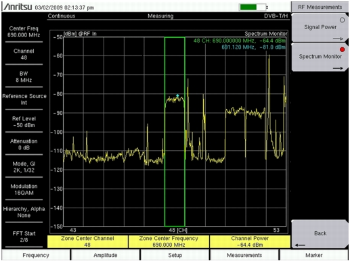This screenshot has height=261, width=350.
Task: Open the Setup menu
Action: pos(175,255)
